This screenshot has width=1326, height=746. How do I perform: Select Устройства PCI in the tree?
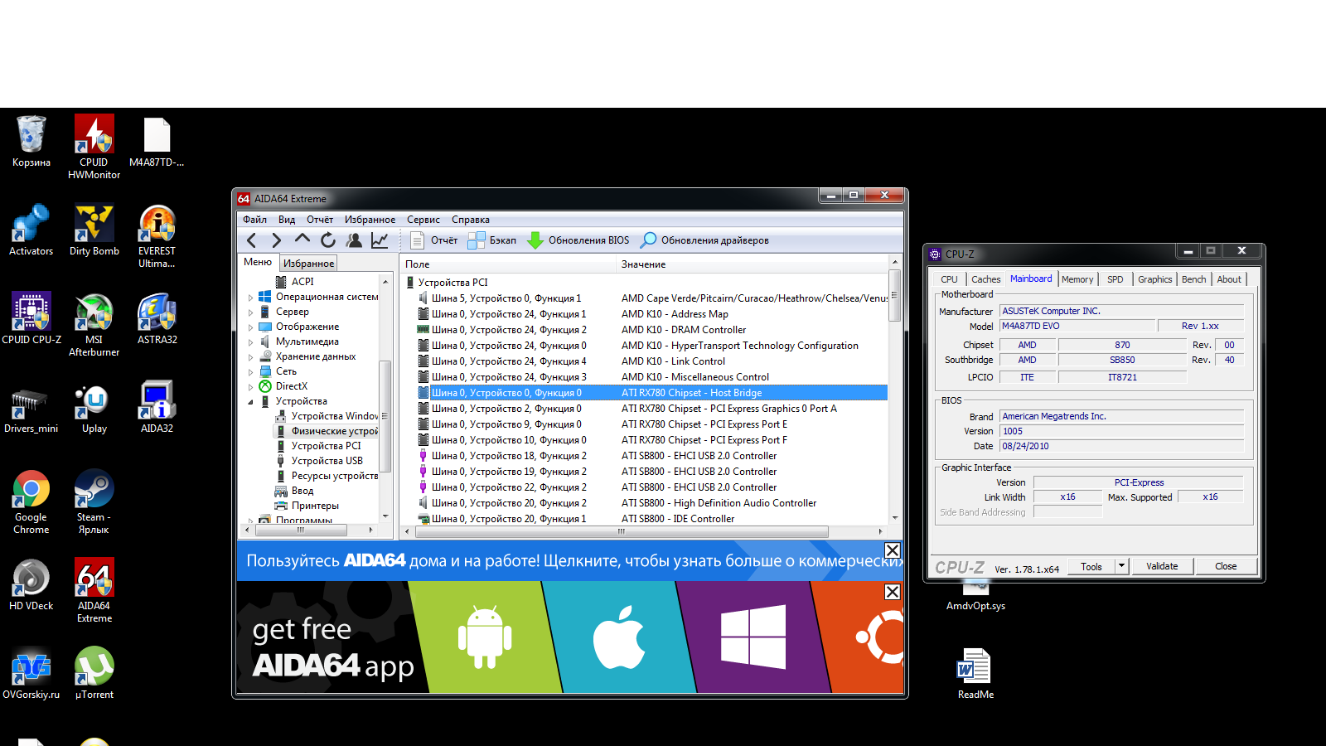click(x=327, y=446)
